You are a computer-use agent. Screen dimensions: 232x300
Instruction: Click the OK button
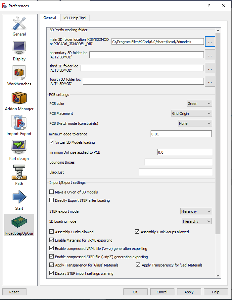click(135, 292)
